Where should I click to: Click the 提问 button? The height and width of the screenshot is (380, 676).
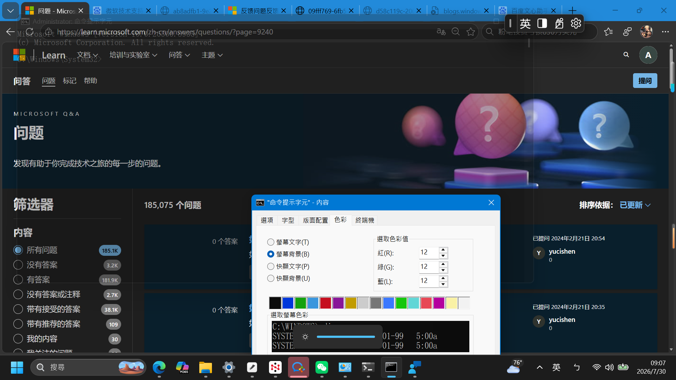[645, 81]
